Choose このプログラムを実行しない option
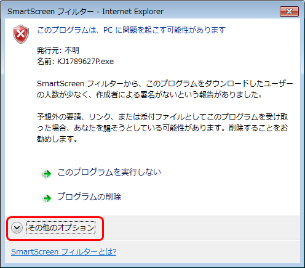The width and height of the screenshot is (305, 268). coord(109,172)
